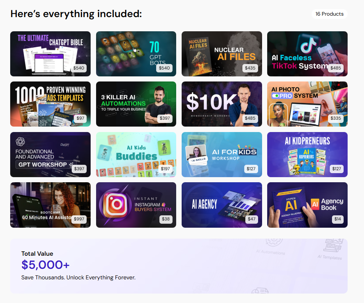The width and height of the screenshot is (364, 303).
Task: Click the 16 Products badge
Action: (329, 14)
